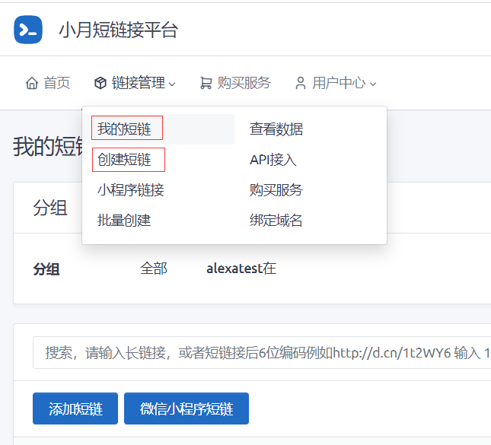The height and width of the screenshot is (445, 491).
Task: Collapse the 链接管理 dropdown chevron
Action: tap(172, 84)
